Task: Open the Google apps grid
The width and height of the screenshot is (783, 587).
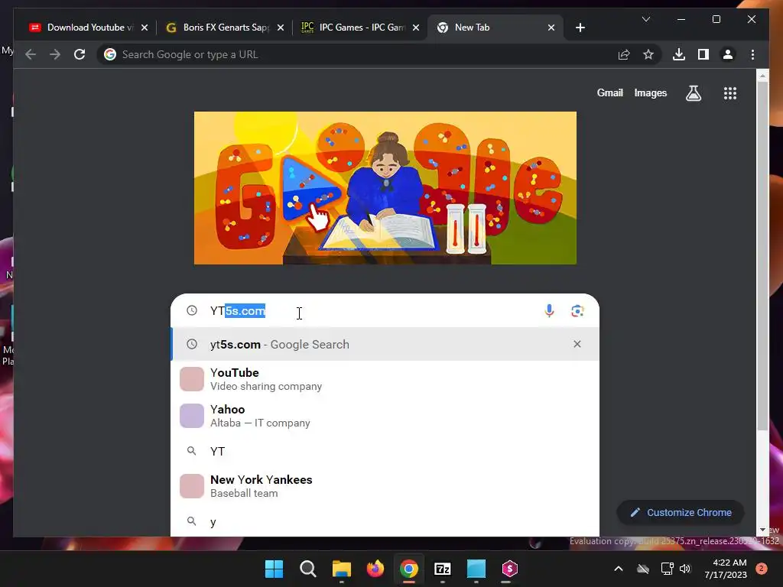Action: [730, 92]
